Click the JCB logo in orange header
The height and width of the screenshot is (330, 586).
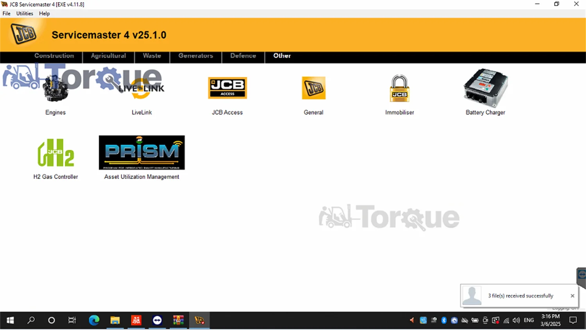23,34
